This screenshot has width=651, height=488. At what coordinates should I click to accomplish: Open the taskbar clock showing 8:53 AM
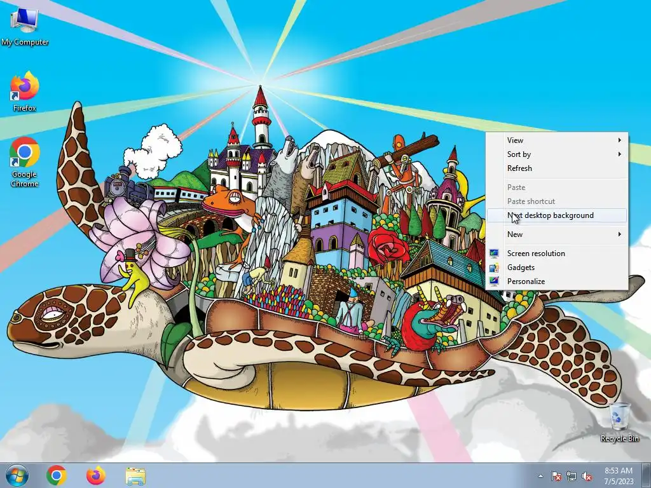click(x=619, y=476)
